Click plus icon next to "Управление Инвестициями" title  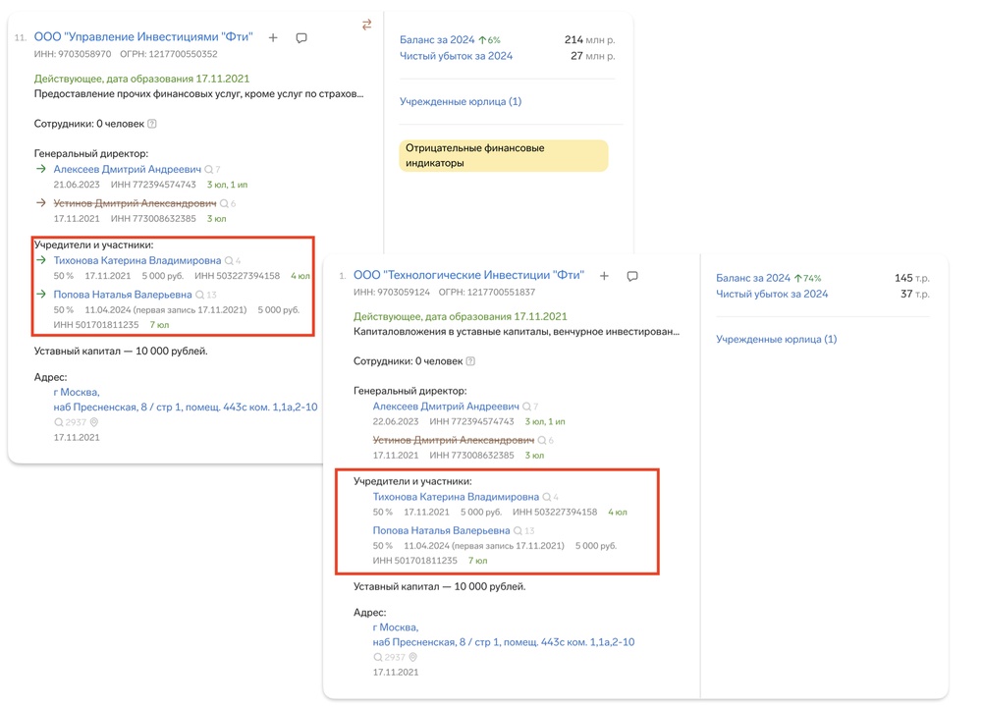[273, 38]
